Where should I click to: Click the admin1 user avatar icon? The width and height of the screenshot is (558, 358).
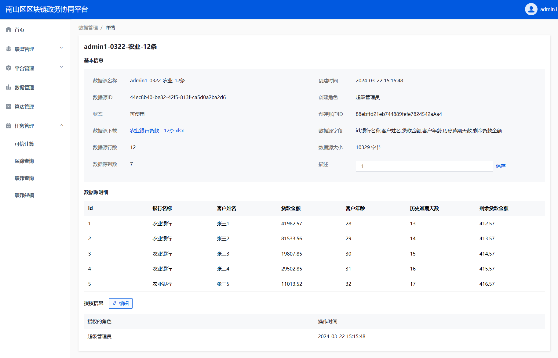click(x=531, y=9)
